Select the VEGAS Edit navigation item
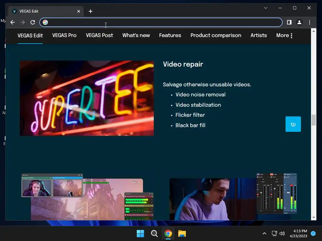The height and width of the screenshot is (241, 322). pos(30,35)
